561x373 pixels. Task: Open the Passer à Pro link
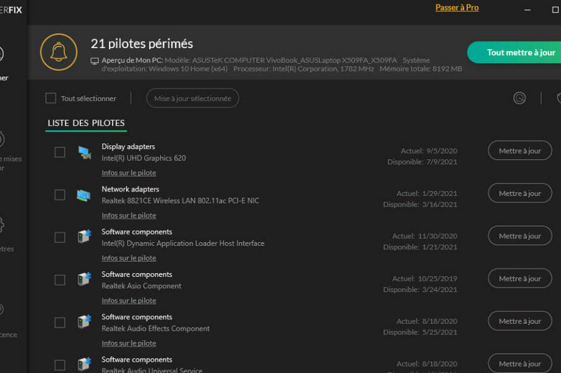pos(457,8)
